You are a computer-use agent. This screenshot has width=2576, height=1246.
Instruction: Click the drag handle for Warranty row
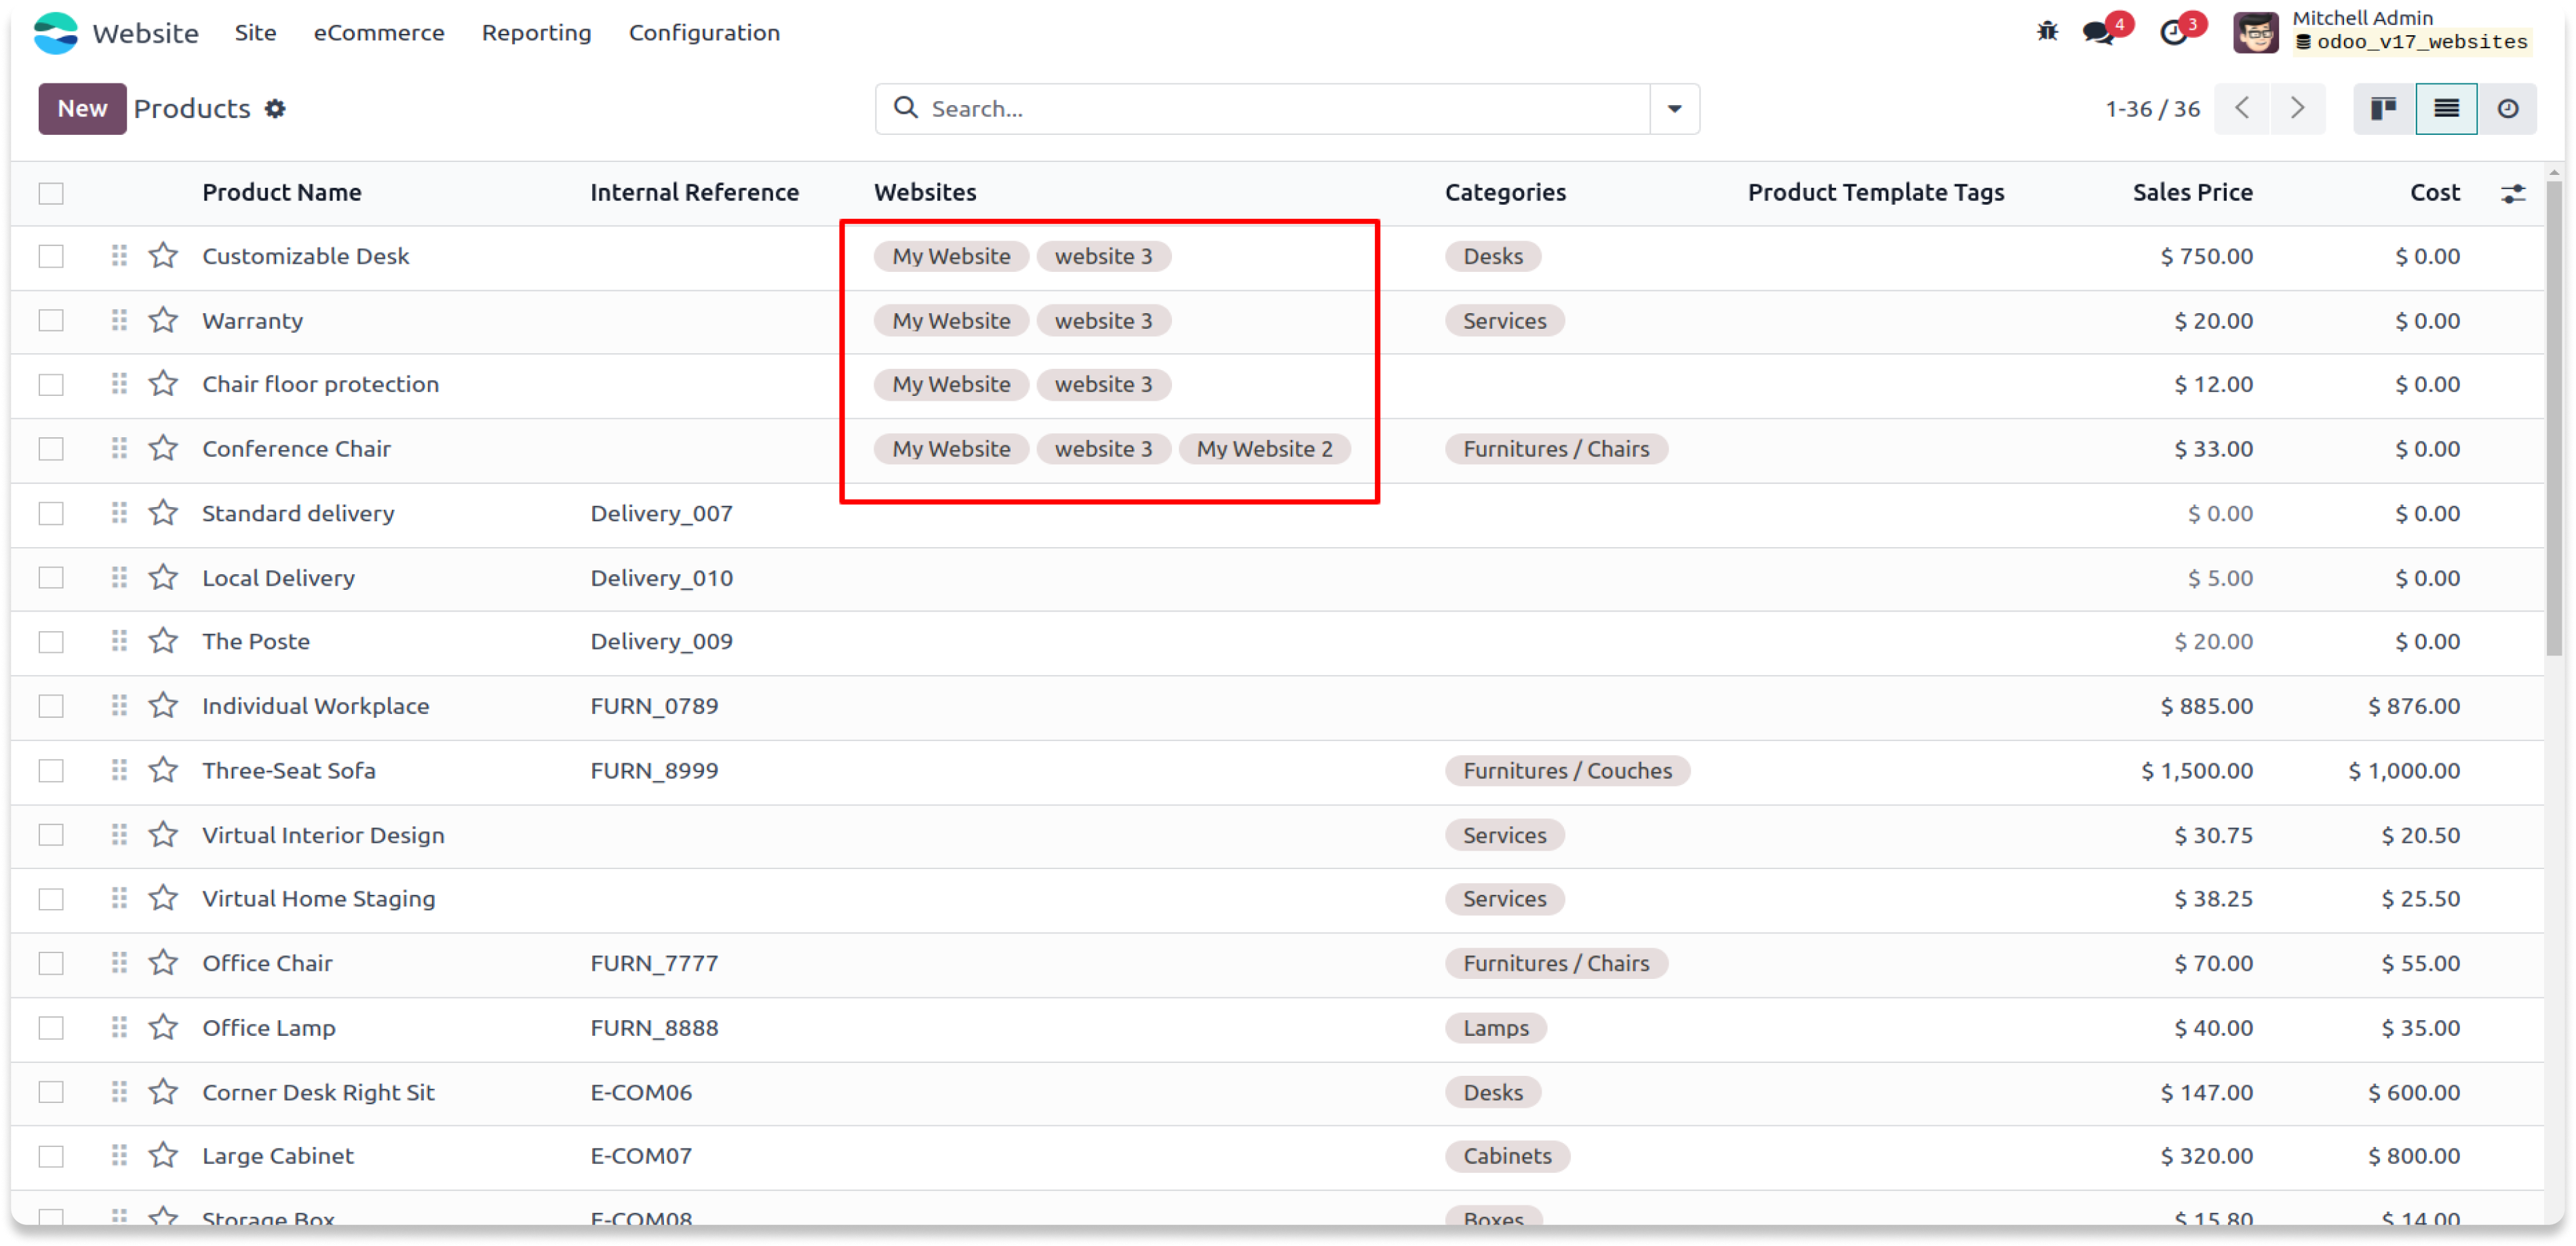click(119, 321)
